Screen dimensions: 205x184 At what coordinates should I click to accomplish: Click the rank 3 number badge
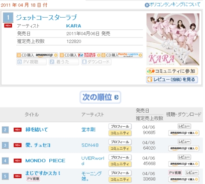[5, 145]
